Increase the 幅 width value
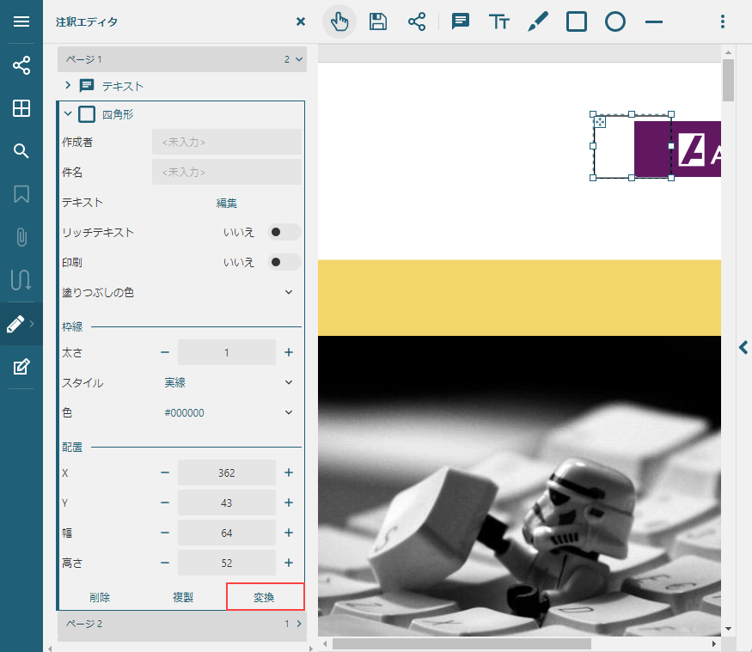 [289, 533]
